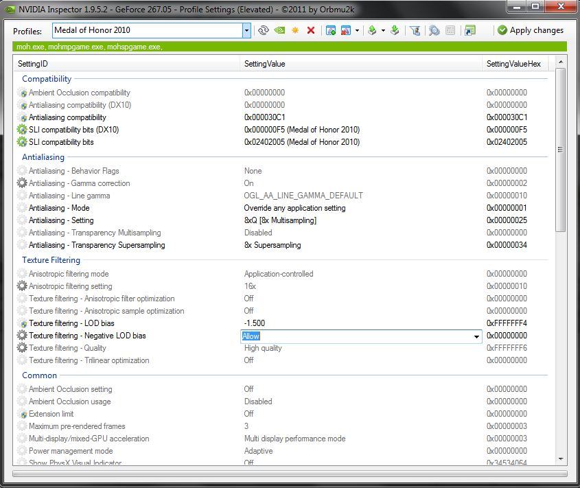Select the Antialiasing - Line gamma row
580x488 pixels.
[x=281, y=196]
